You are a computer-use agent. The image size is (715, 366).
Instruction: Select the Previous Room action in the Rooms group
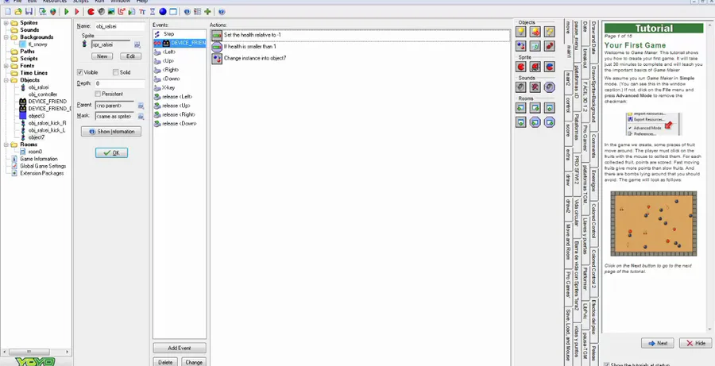click(x=520, y=107)
